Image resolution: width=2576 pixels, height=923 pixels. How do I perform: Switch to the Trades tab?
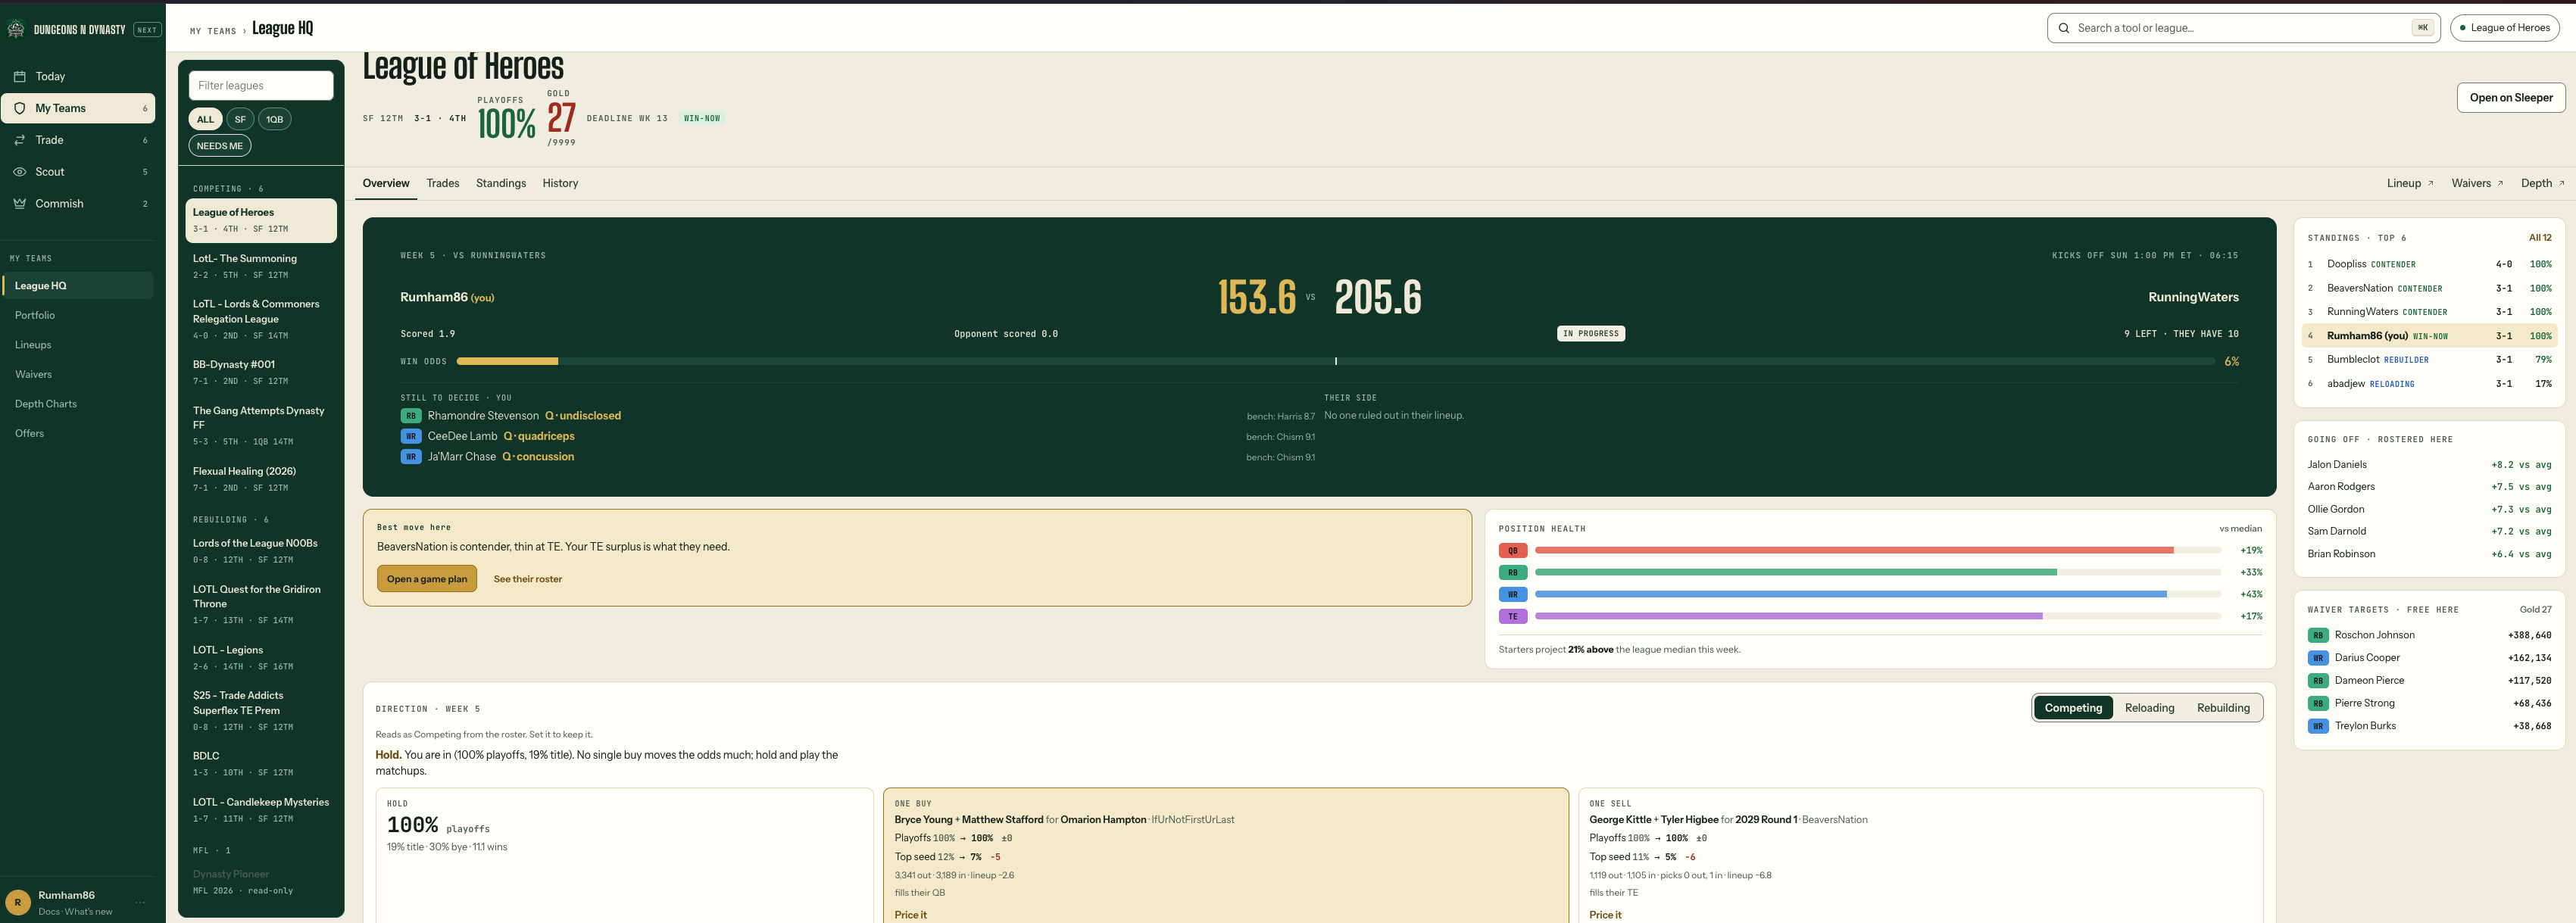pyautogui.click(x=442, y=183)
